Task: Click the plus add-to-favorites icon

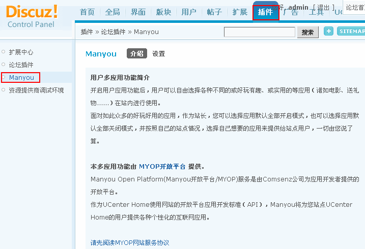Action: click(328, 31)
